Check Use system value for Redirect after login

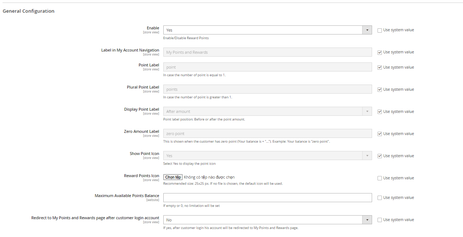tap(380, 220)
